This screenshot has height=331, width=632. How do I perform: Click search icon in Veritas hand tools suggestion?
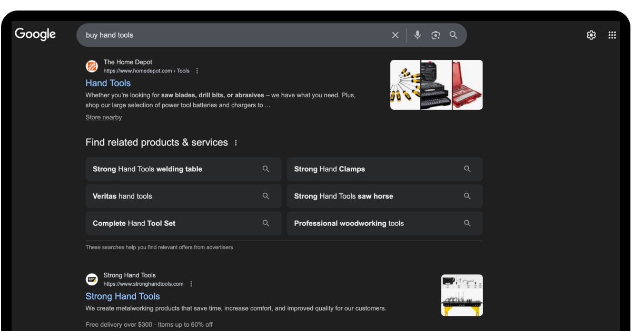point(266,196)
